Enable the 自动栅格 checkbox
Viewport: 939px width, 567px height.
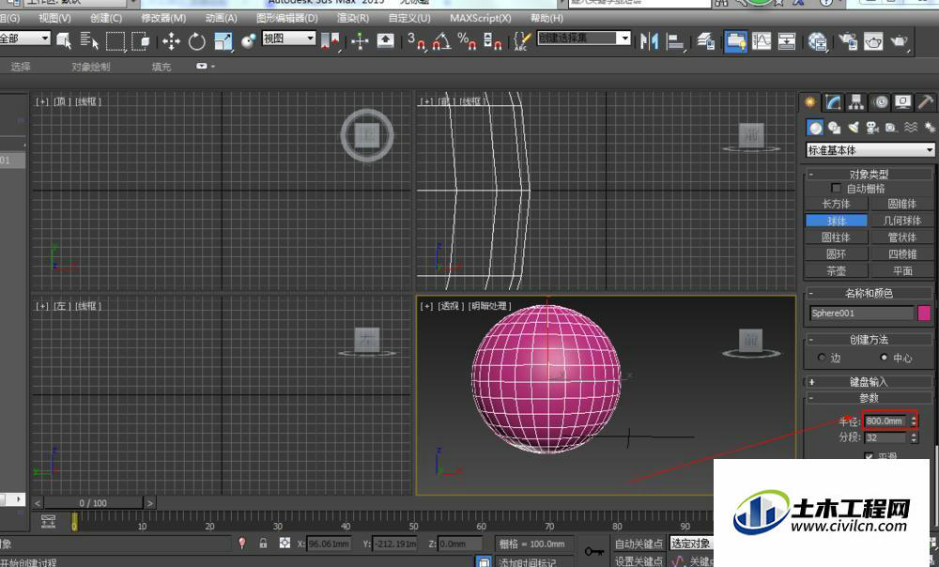pos(836,188)
